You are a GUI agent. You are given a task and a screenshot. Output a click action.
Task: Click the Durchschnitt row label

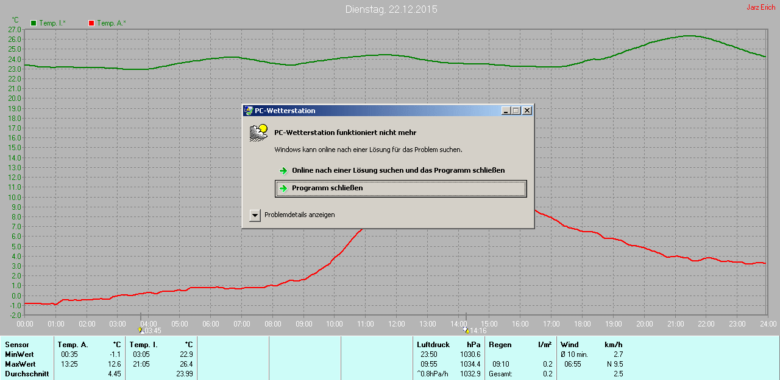[x=27, y=374]
